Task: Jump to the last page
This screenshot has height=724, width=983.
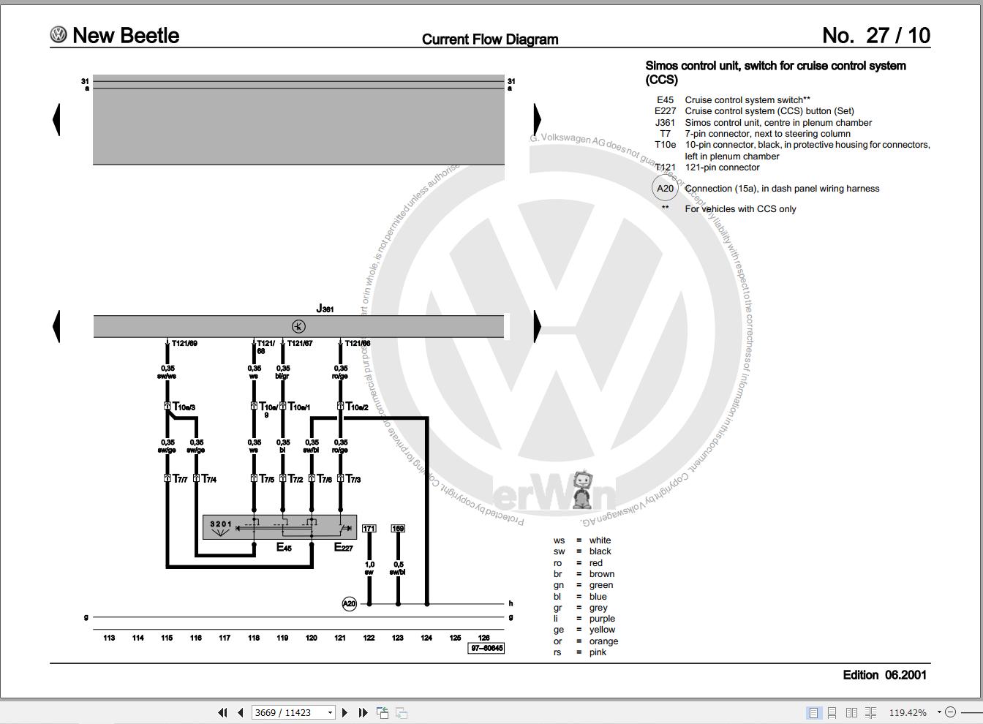Action: (363, 712)
